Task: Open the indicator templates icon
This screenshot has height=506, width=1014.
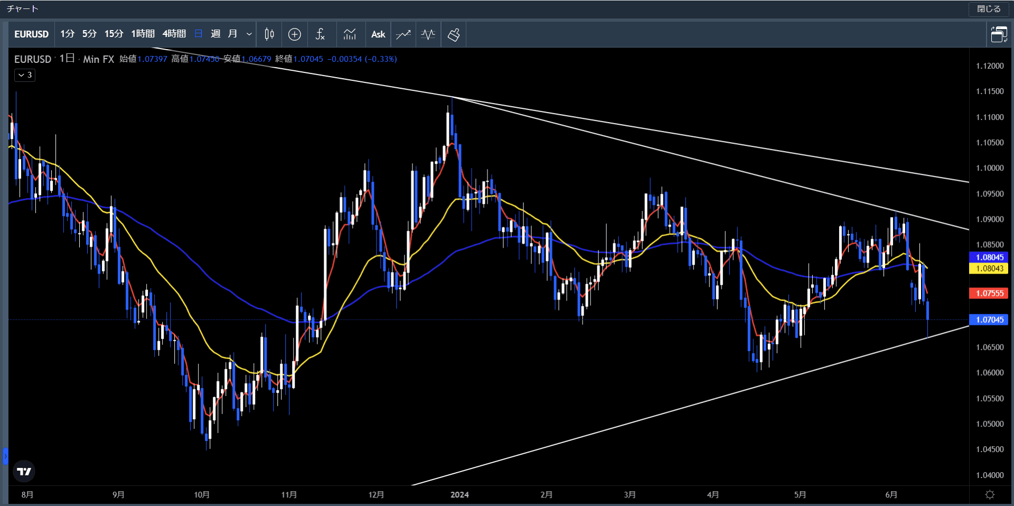Action: 350,34
